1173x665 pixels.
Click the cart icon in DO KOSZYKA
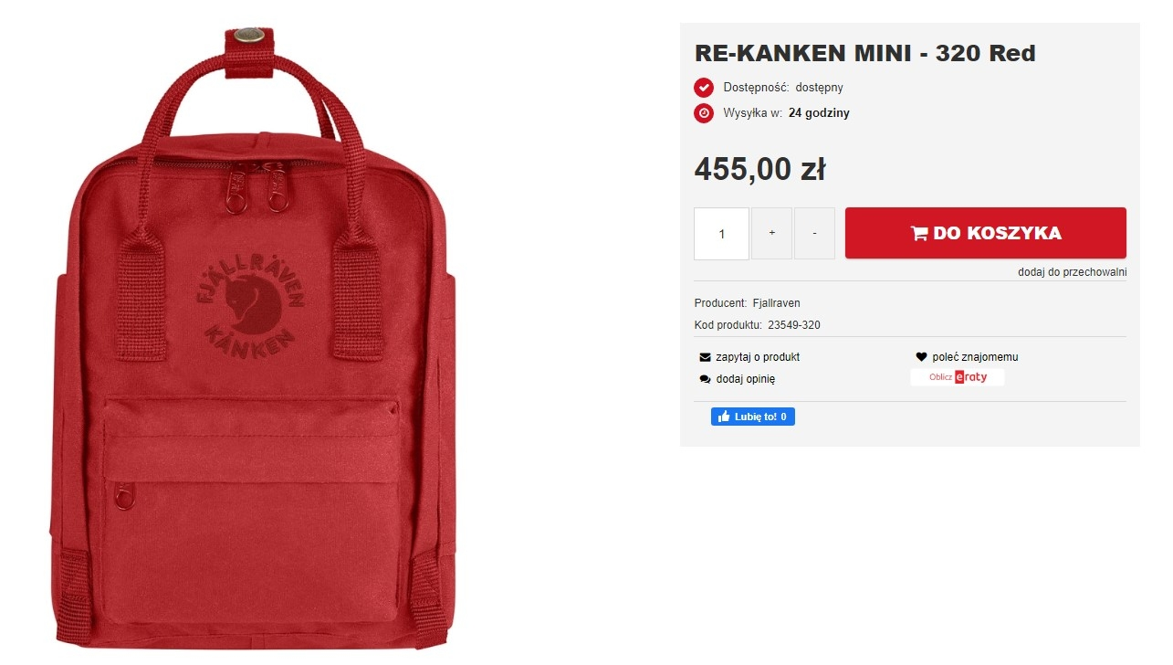coord(919,233)
